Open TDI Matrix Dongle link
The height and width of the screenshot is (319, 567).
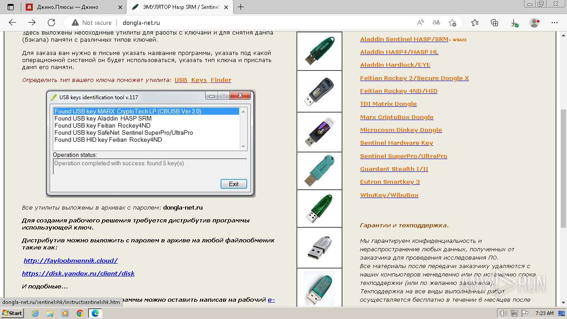388,104
